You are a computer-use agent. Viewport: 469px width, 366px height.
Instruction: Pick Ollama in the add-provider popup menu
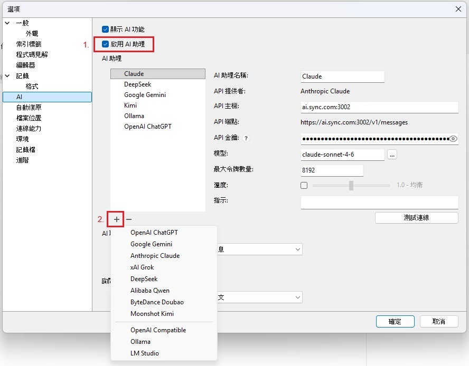point(140,342)
